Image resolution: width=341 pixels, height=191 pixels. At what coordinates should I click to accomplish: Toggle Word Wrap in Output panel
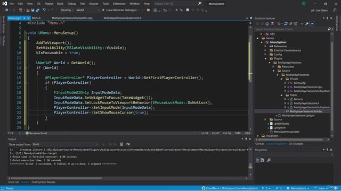click(x=128, y=144)
